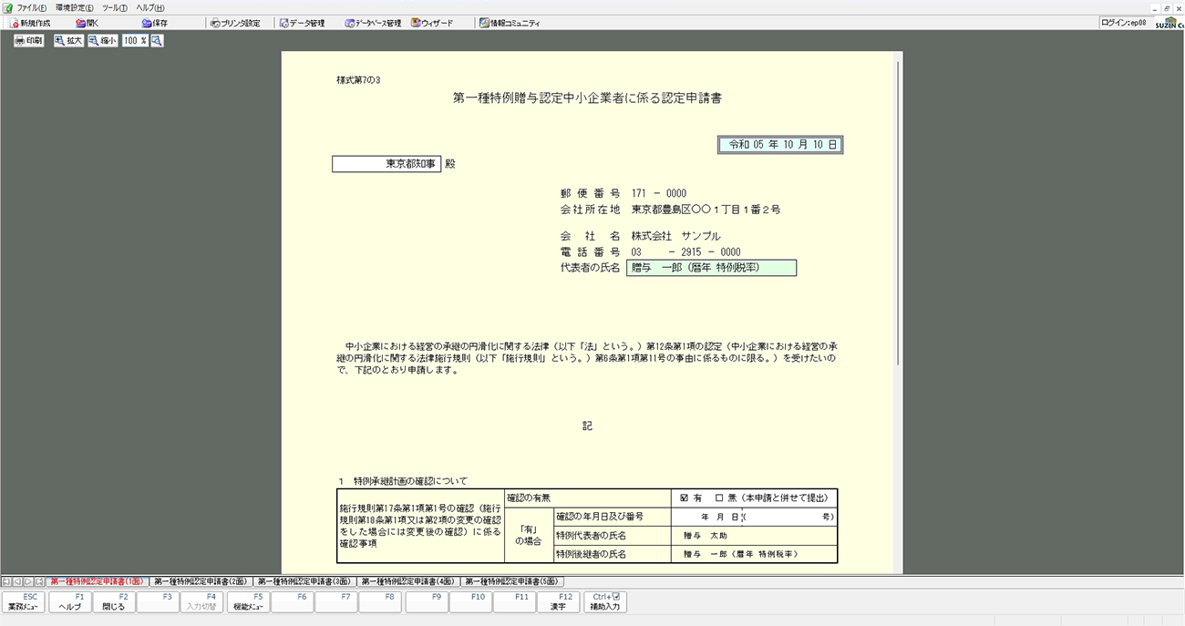Screen dimensions: 1185x626
Task: Print the form with the 印刷 button
Action: pos(29,41)
